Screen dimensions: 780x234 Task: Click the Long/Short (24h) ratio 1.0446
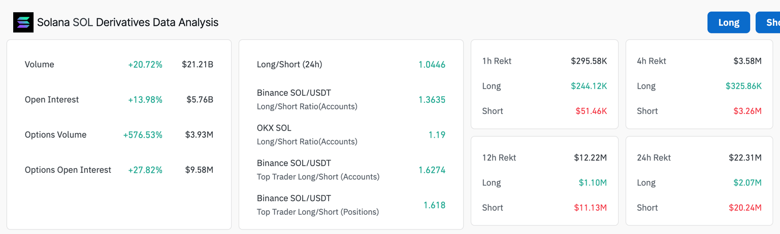point(432,64)
